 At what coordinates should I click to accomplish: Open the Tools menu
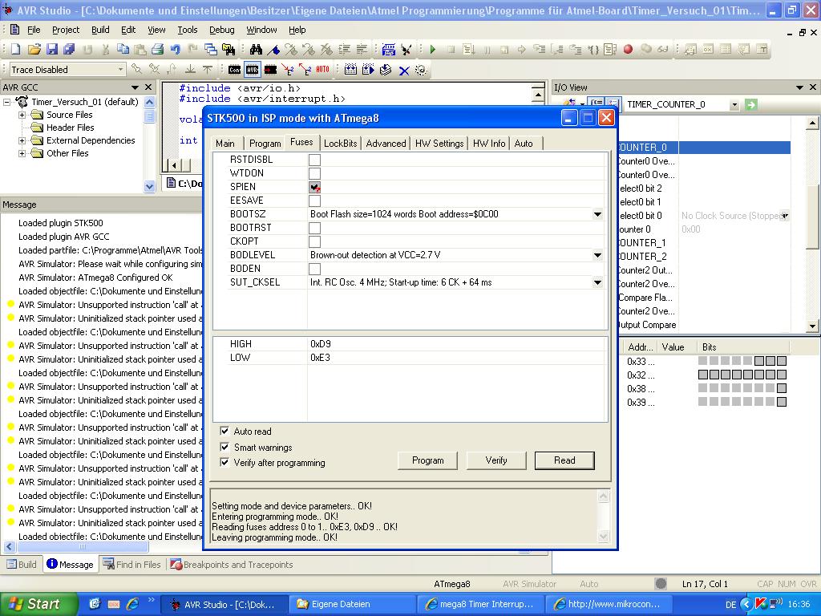tap(188, 30)
